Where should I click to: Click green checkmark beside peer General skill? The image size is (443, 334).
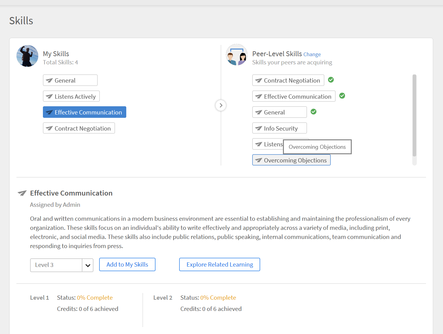313,112
